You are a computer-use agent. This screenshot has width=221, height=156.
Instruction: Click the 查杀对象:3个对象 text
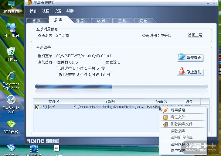pos(53,36)
